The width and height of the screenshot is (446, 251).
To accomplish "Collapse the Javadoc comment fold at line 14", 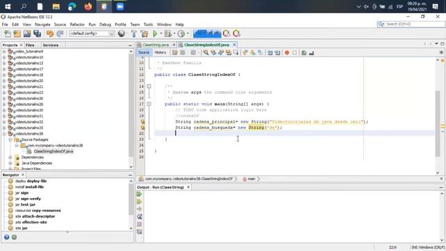I will [148, 86].
